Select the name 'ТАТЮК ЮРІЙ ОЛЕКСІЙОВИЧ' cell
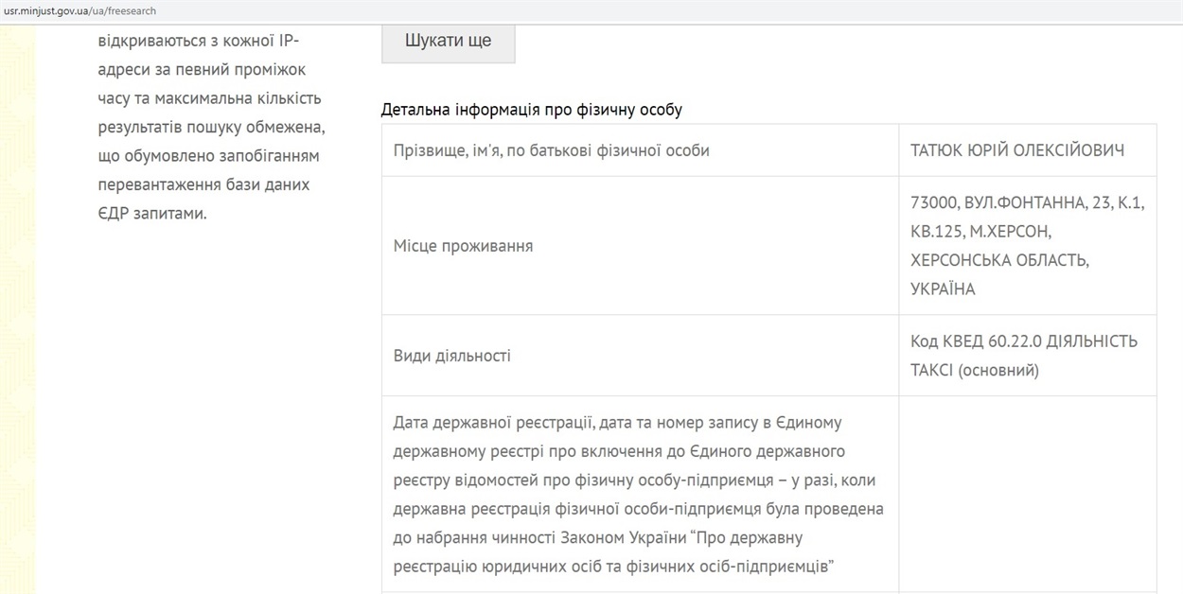1183x594 pixels. [1027, 150]
